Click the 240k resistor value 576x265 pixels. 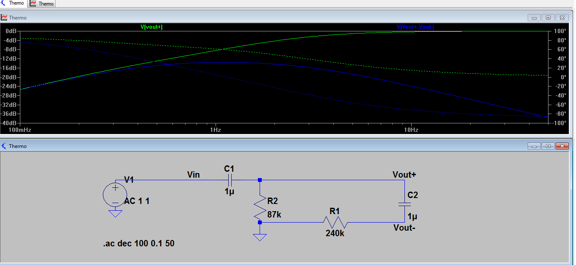[x=335, y=233]
